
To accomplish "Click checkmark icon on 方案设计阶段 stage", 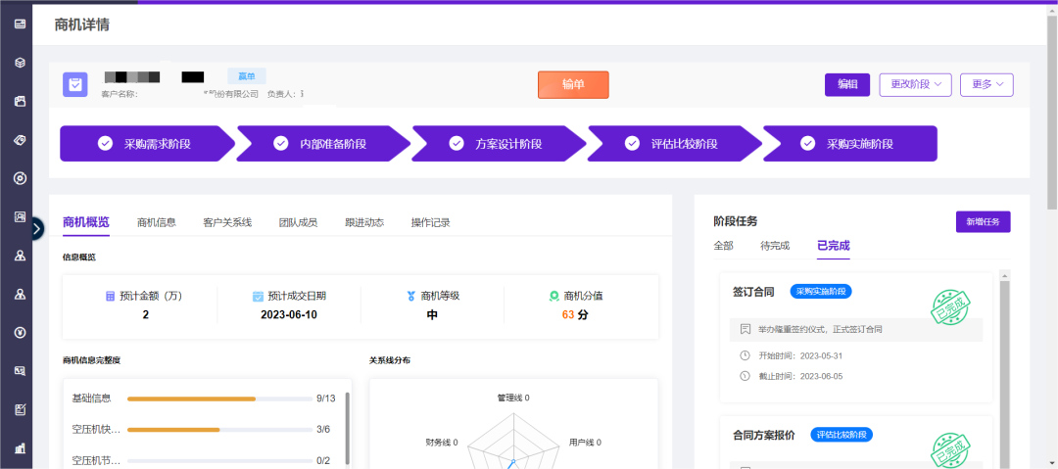I will pos(457,144).
